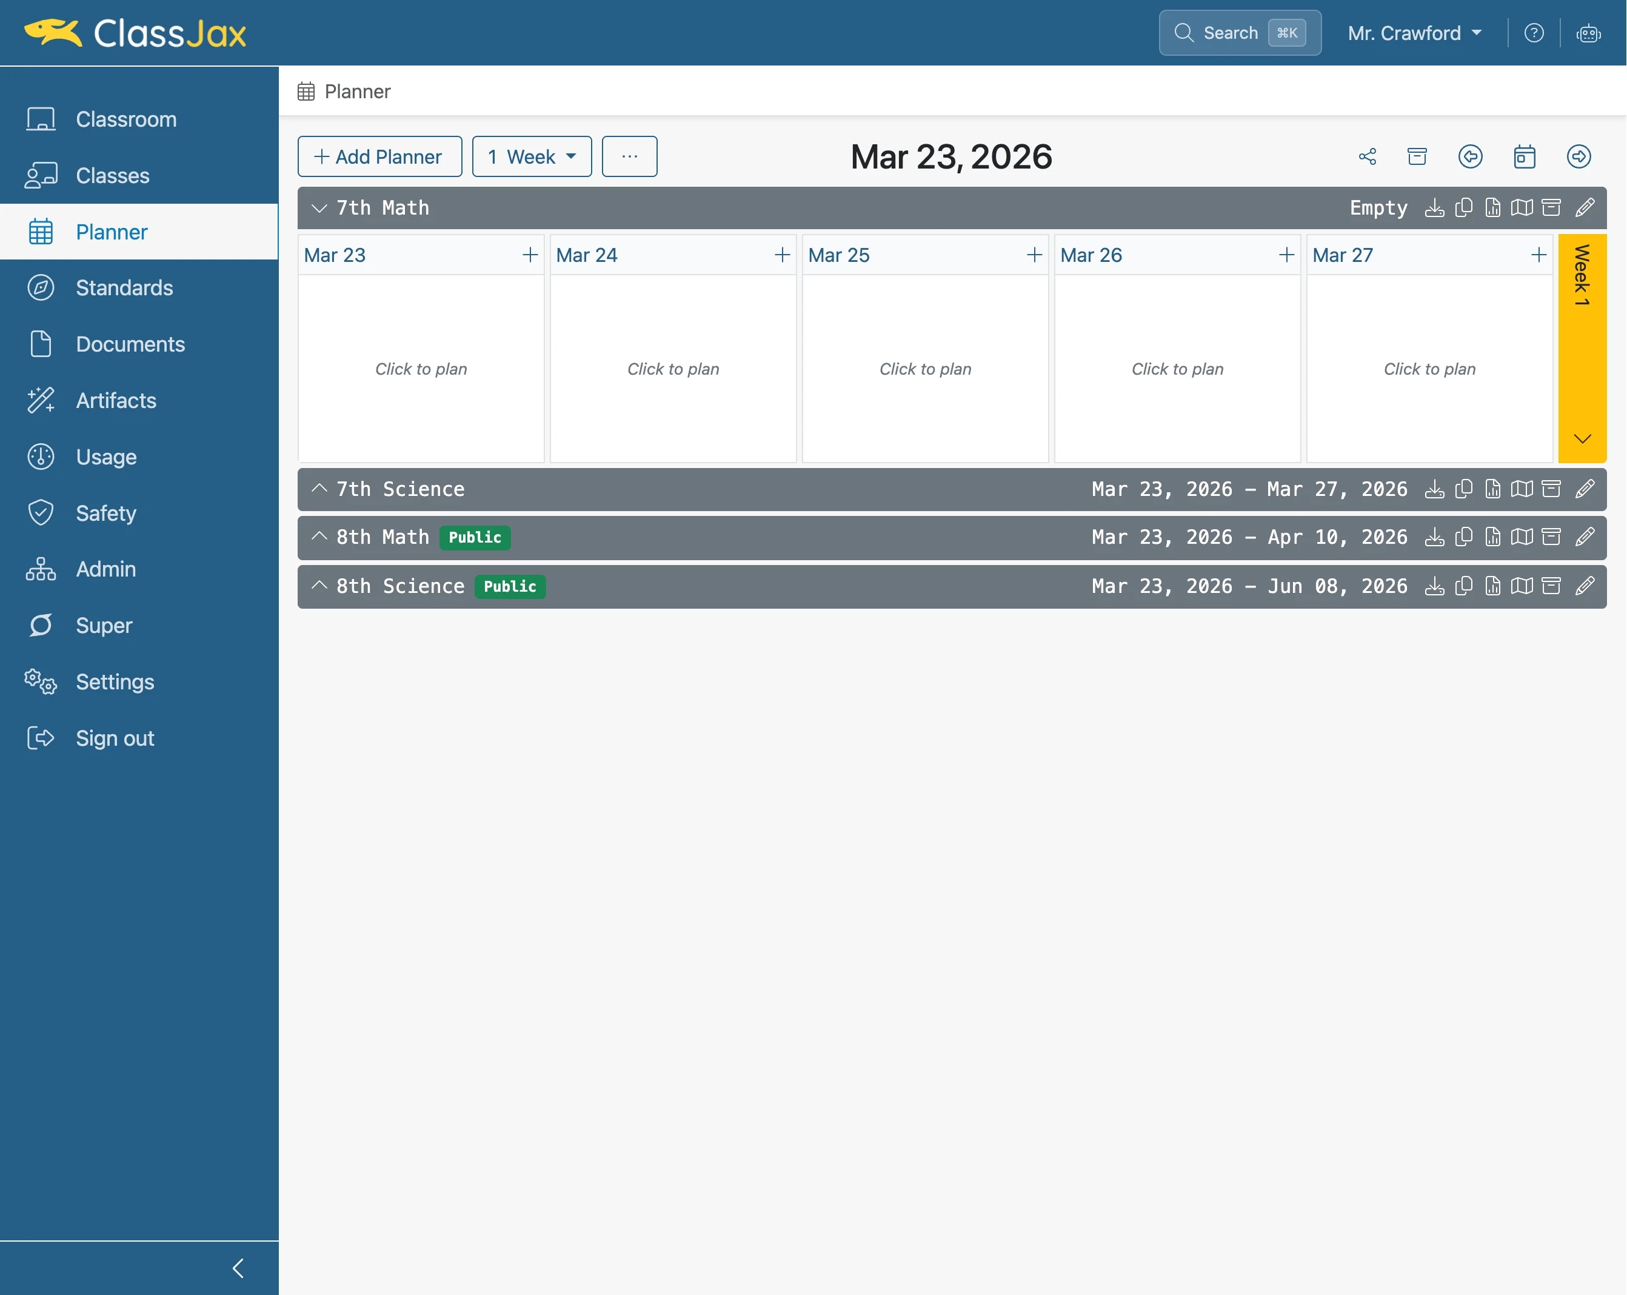Click to plan in the Mar 26 cell
This screenshot has width=1627, height=1295.
[1177, 368]
